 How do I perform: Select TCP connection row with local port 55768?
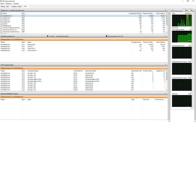[83, 89]
